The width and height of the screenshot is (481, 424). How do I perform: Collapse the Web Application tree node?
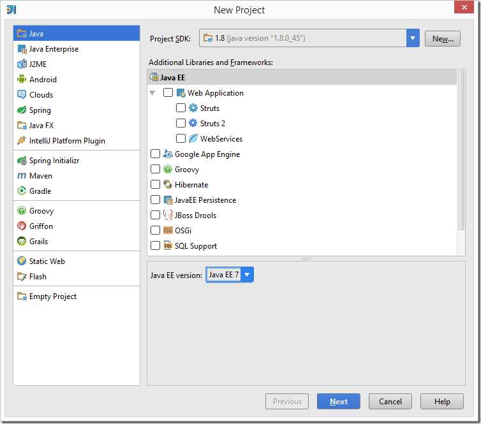[152, 92]
